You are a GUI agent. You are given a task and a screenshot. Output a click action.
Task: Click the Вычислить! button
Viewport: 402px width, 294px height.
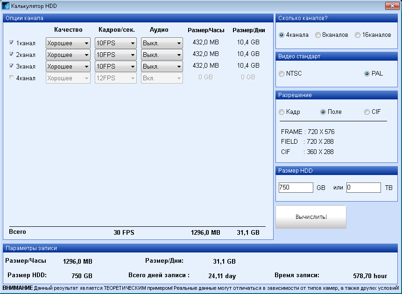pos(311,217)
